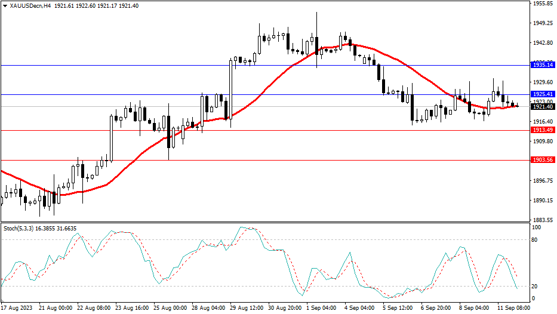This screenshot has width=557, height=314.
Task: Click the 1896.75 price scale value
Action: coord(543,181)
